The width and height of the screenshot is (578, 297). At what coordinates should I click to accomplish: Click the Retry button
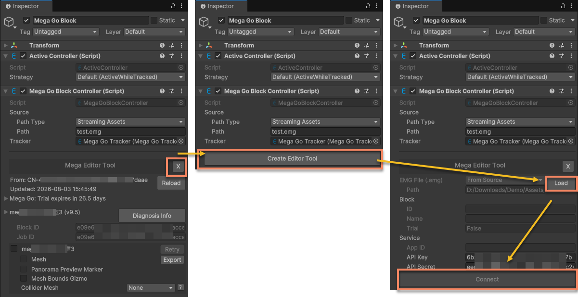point(172,249)
